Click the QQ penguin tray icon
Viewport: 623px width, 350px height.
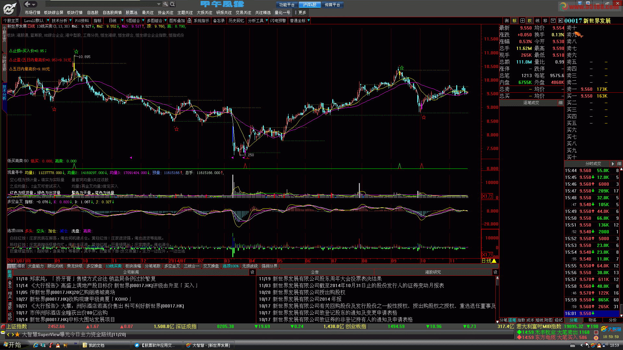coord(599,345)
